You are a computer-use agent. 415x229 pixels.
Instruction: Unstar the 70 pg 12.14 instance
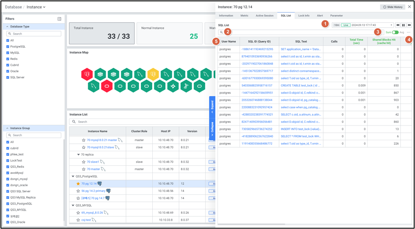tap(78, 184)
